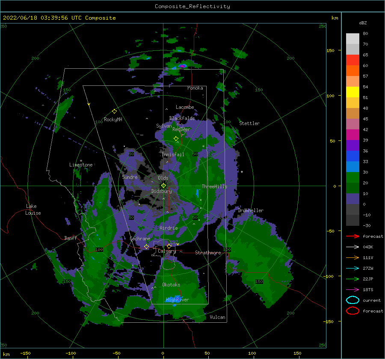Click the white 04DK arrow icon
The image size is (385, 359).
point(352,247)
